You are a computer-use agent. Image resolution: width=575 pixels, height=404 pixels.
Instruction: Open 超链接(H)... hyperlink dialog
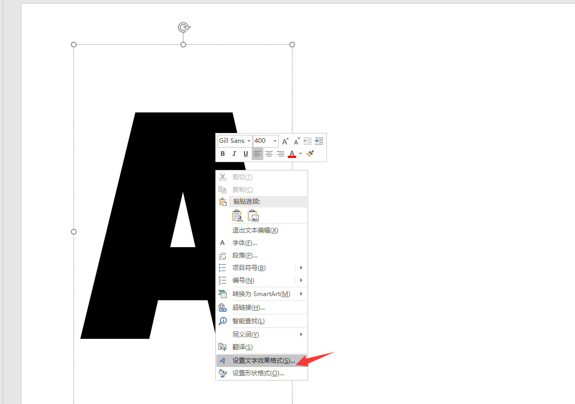[x=262, y=307]
